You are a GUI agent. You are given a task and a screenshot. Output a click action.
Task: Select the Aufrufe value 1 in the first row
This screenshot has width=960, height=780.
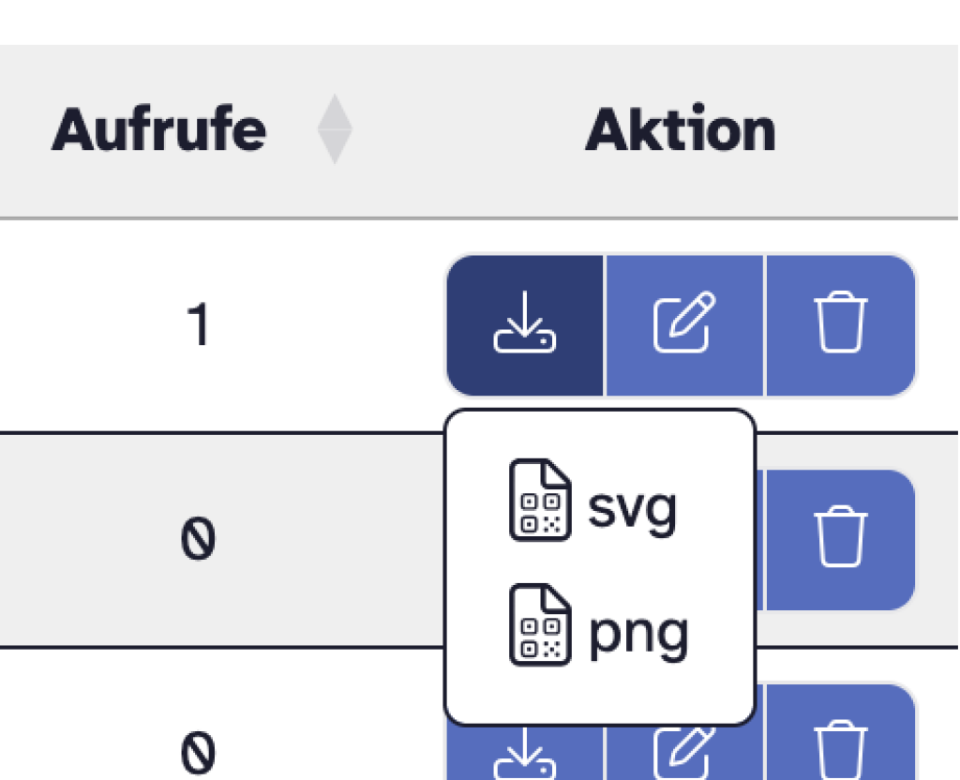198,324
